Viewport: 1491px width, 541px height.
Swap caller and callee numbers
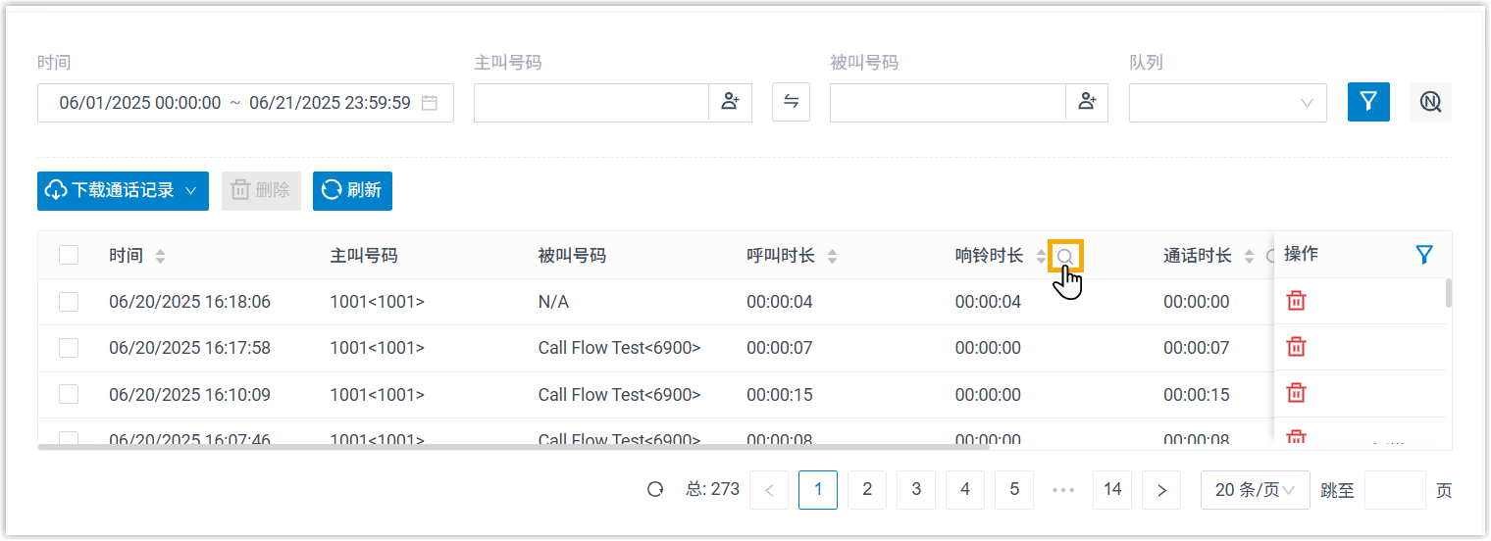(x=791, y=102)
